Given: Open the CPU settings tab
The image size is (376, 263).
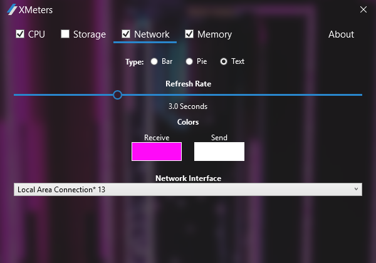Looking at the screenshot, I should point(36,34).
